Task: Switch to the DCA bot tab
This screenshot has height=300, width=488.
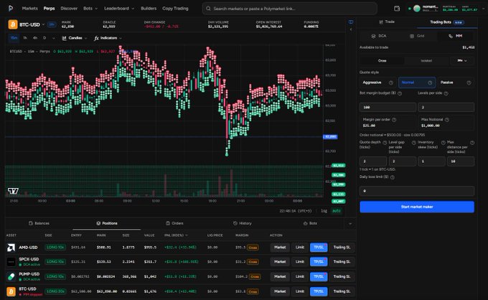Action: (x=379, y=36)
